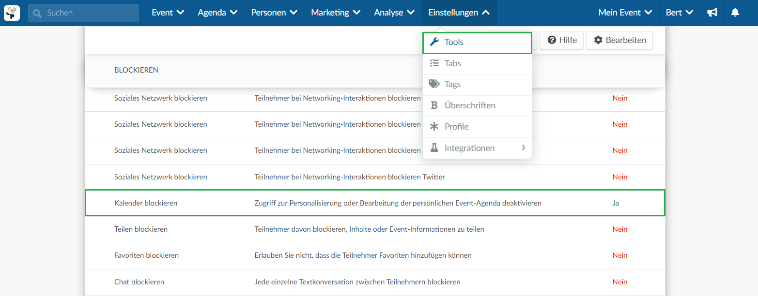This screenshot has width=758, height=296.
Task: Click the Bearbeiten button
Action: click(x=619, y=40)
